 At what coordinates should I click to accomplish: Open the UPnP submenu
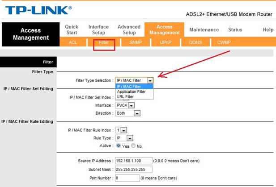tap(166, 42)
